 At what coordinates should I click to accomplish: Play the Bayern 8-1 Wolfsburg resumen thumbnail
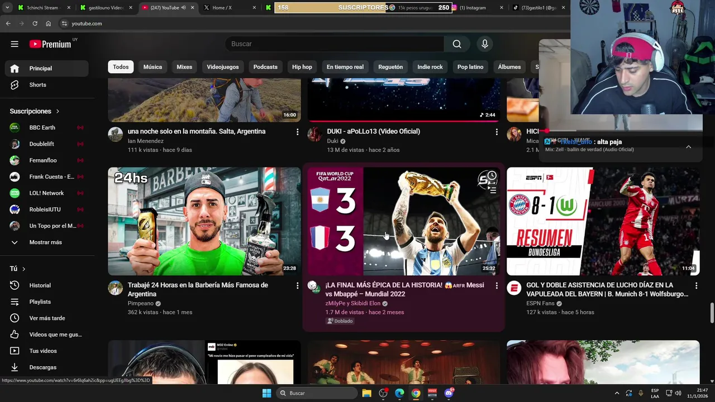[603, 221]
